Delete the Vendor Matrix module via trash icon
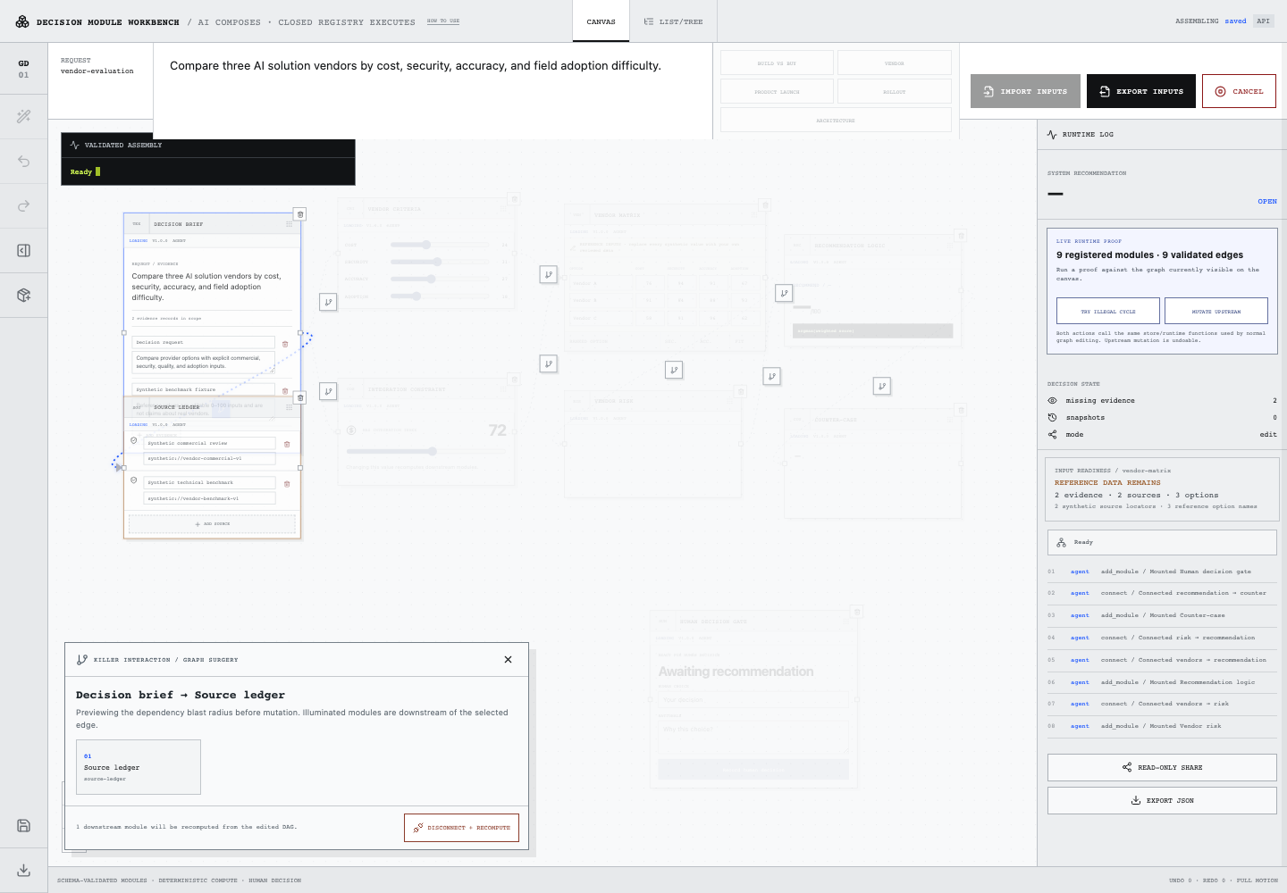Screen dimensions: 1287x893 click(765, 204)
